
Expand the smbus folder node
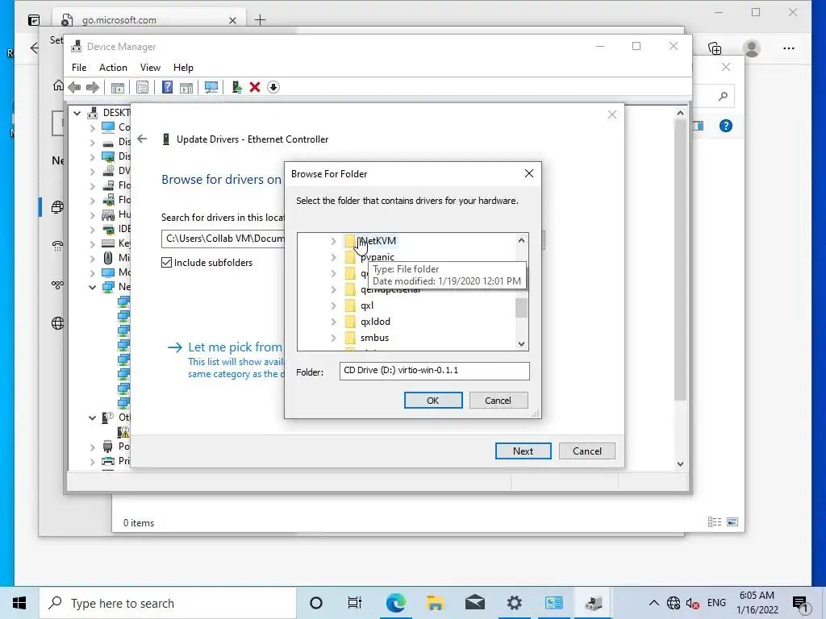point(333,338)
